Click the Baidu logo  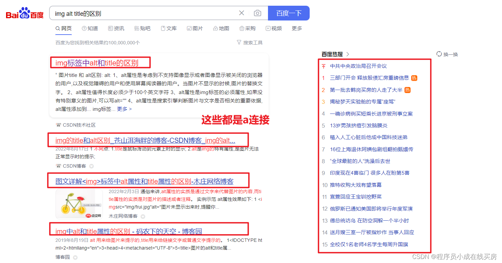pyautogui.click(x=25, y=13)
